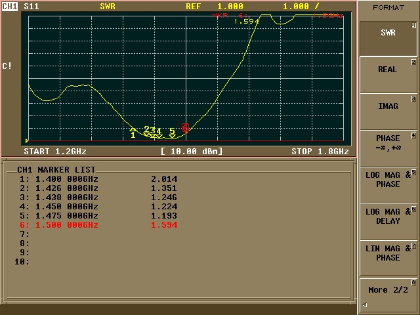This screenshot has width=420, height=315.
Task: Select marker 5 triangle on the trace
Action: coord(173,136)
